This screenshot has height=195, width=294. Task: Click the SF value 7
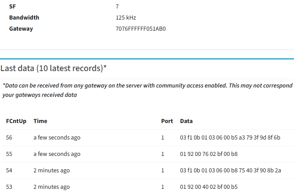tap(117, 7)
